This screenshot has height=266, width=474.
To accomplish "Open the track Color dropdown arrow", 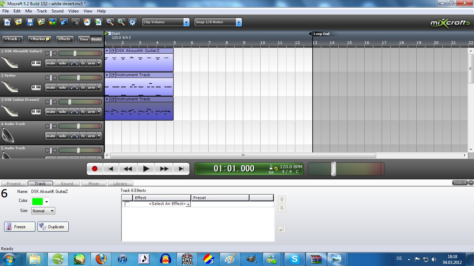I will click(46, 202).
